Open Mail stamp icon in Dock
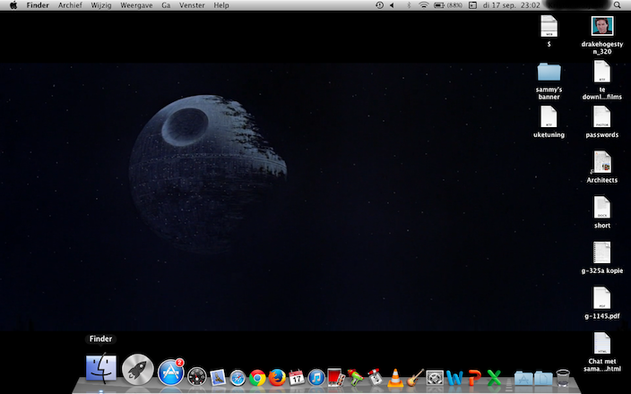Image resolution: width=631 pixels, height=394 pixels. coord(218,378)
